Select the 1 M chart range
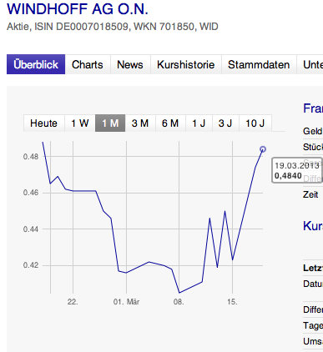 [x=110, y=123]
